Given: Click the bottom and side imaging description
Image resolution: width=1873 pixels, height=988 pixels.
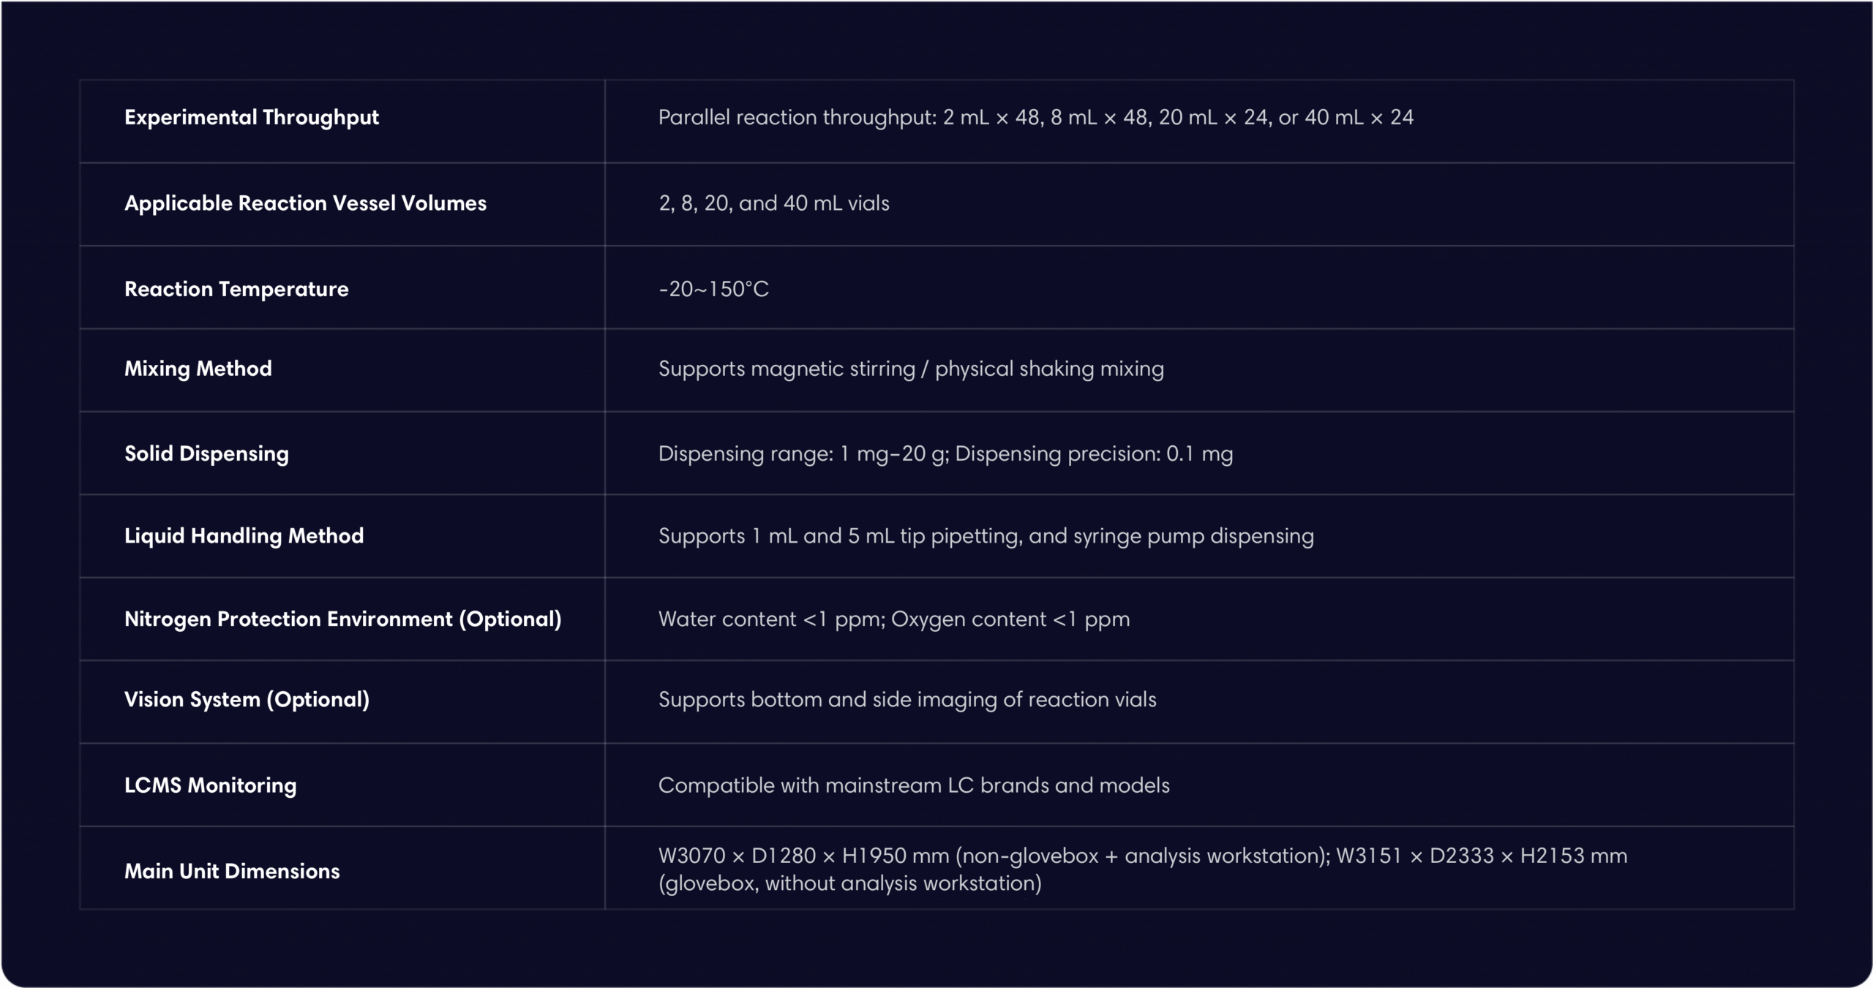Looking at the screenshot, I should (x=907, y=700).
